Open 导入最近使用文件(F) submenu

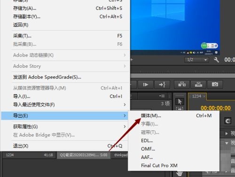point(65,105)
